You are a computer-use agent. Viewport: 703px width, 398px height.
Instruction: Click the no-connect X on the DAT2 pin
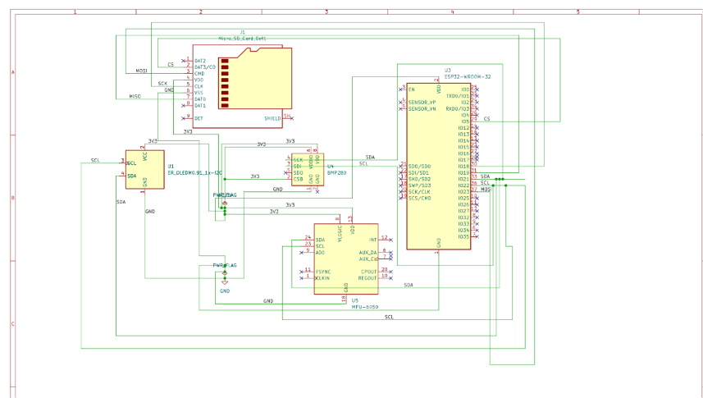click(x=183, y=61)
